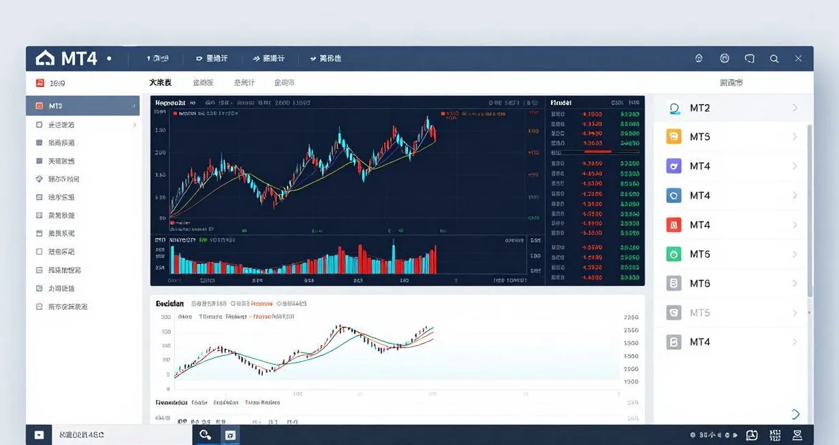Open the top bar menu with double-arrow icon

click(268, 59)
